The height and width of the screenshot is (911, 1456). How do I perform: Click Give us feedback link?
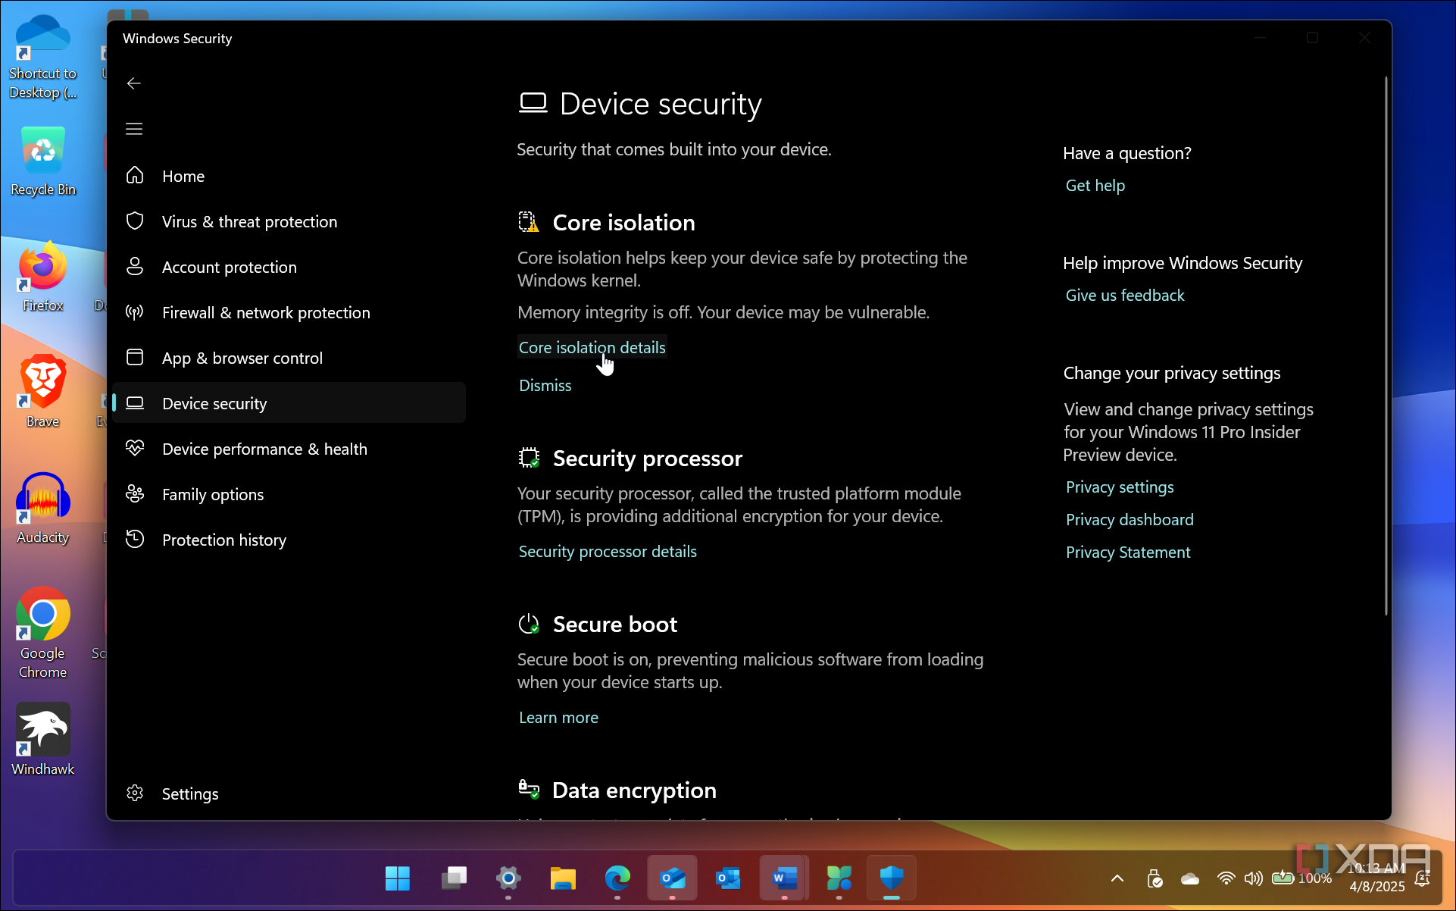point(1124,296)
